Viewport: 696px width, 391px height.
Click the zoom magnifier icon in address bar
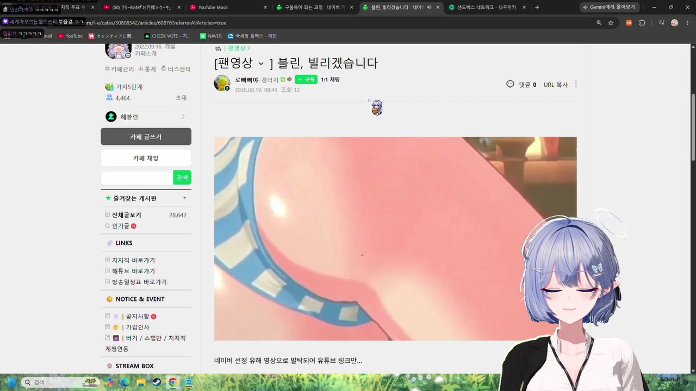pyautogui.click(x=599, y=23)
